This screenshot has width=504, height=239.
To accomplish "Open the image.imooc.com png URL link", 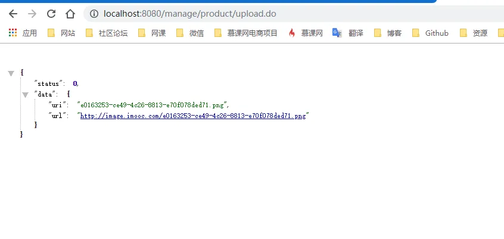I will (x=193, y=116).
